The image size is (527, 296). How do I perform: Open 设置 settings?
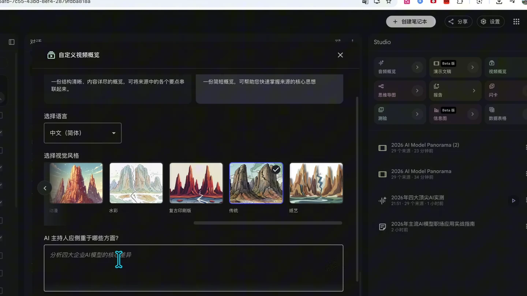click(490, 22)
